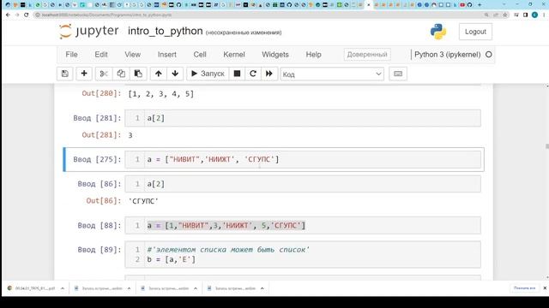This screenshot has width=549, height=308.
Task: Show all downloads link in downloads bar
Action: click(524, 288)
